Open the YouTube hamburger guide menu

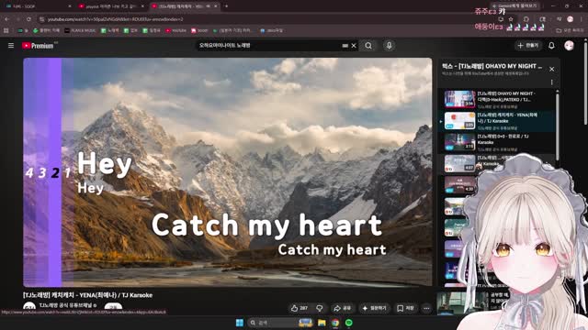(11, 45)
